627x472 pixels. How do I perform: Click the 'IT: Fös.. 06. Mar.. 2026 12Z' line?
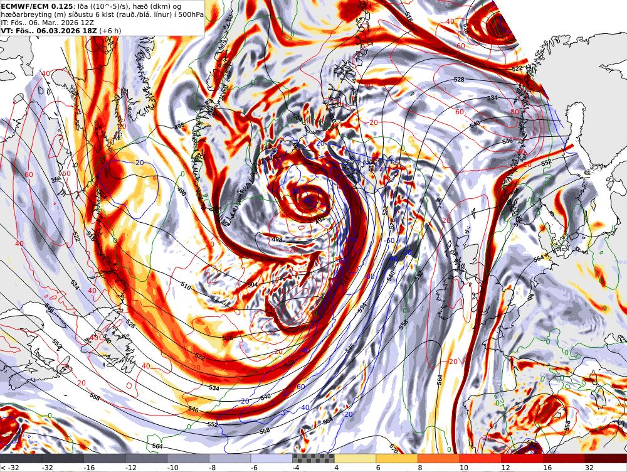[48, 23]
